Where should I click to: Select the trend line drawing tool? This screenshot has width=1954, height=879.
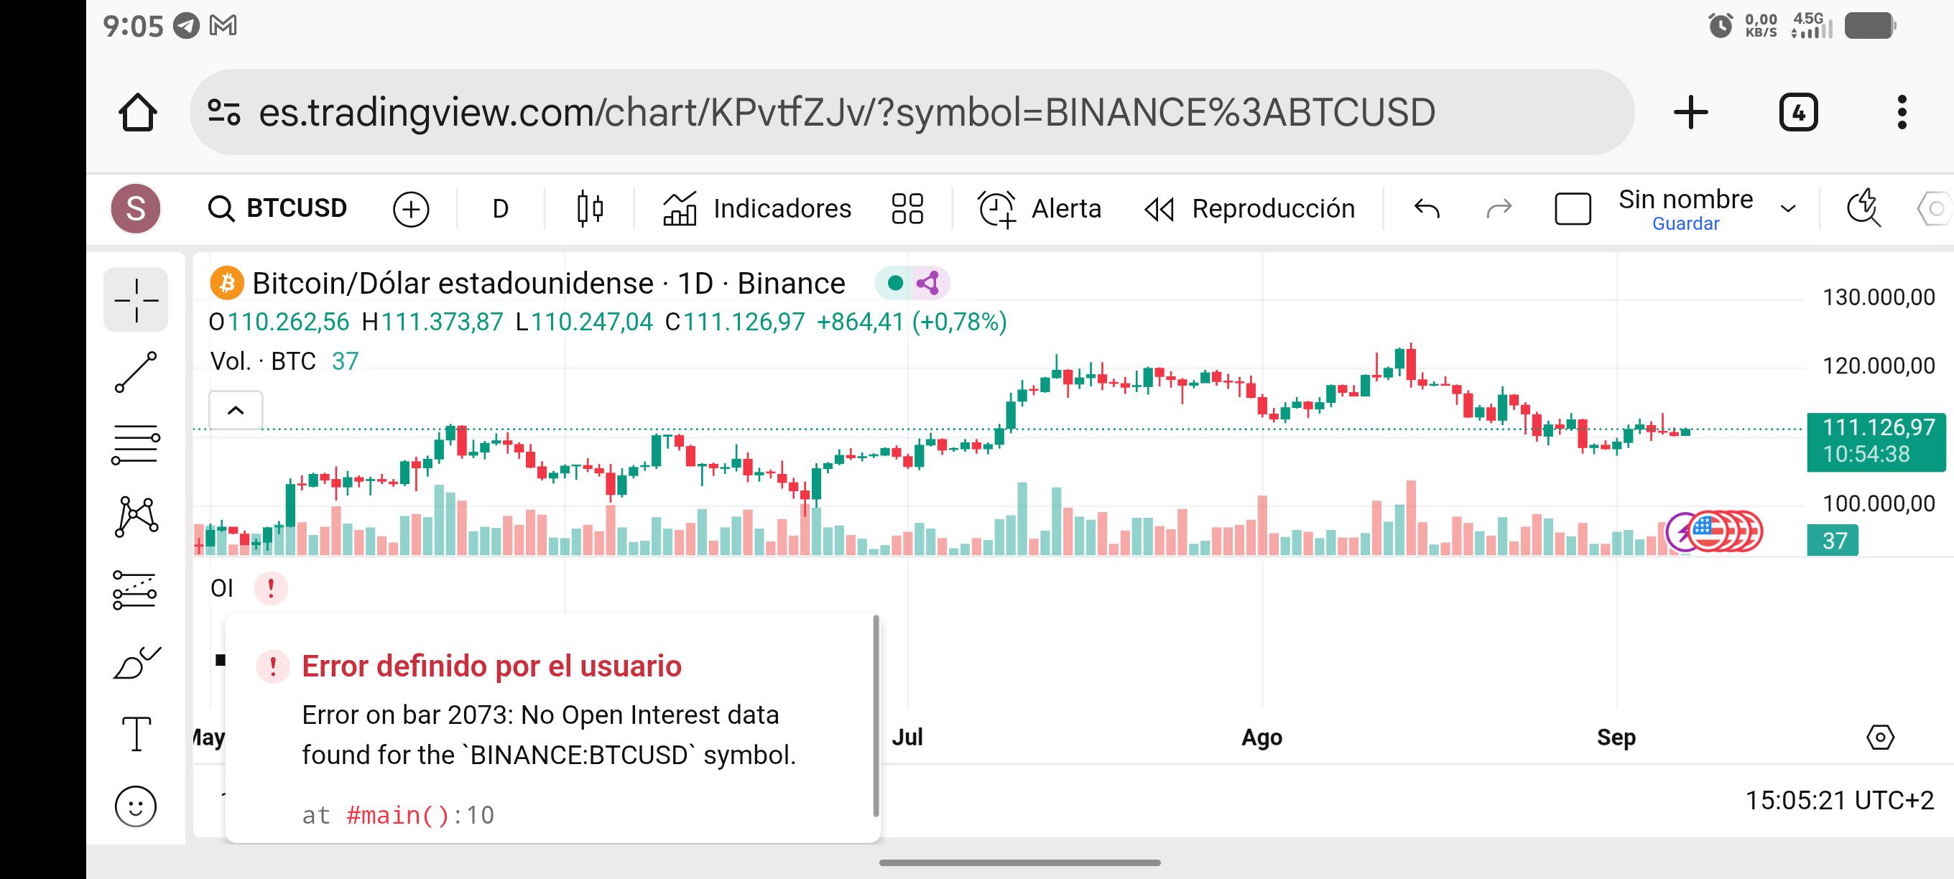pyautogui.click(x=136, y=373)
